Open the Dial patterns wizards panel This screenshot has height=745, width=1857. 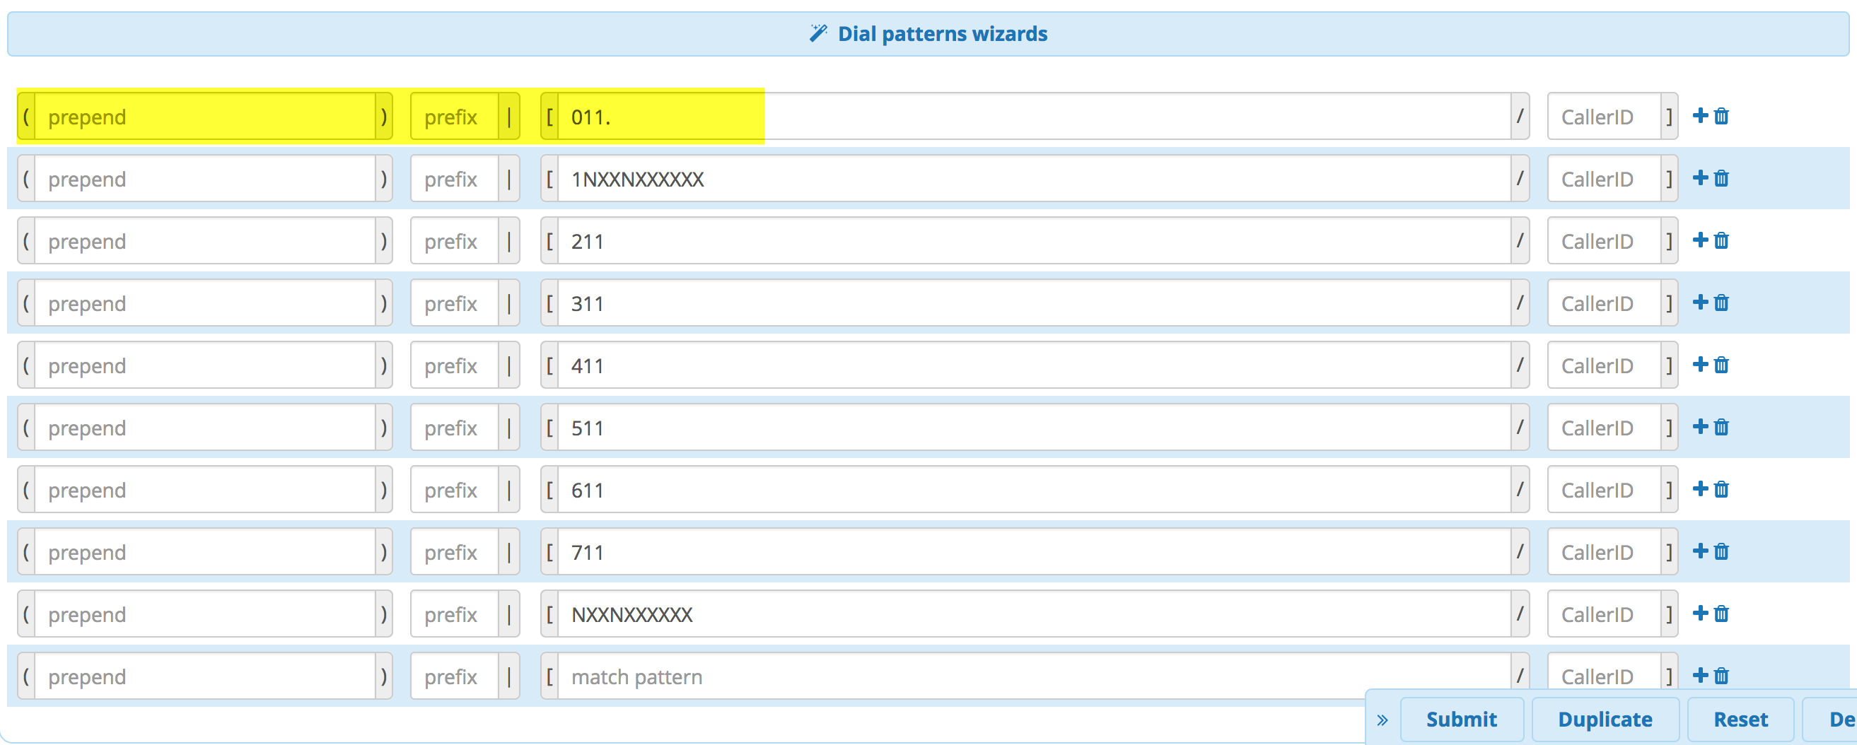pyautogui.click(x=928, y=34)
